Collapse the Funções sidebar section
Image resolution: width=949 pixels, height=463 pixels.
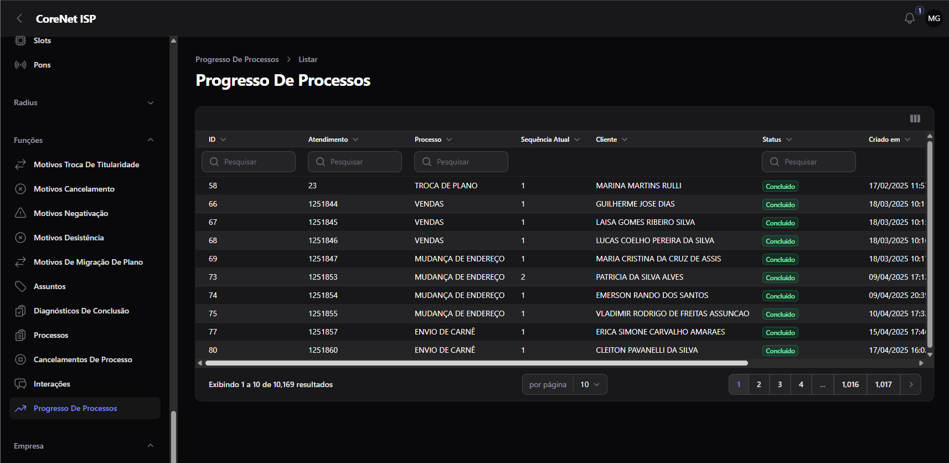coord(84,140)
